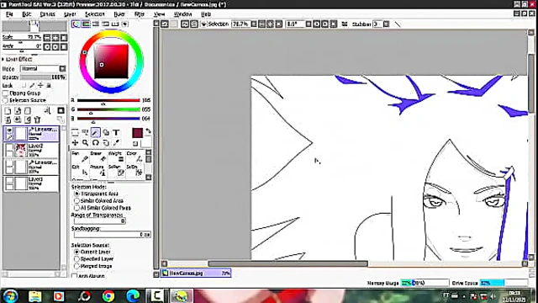
Task: Click the layer Opacity slider
Action: [43, 77]
